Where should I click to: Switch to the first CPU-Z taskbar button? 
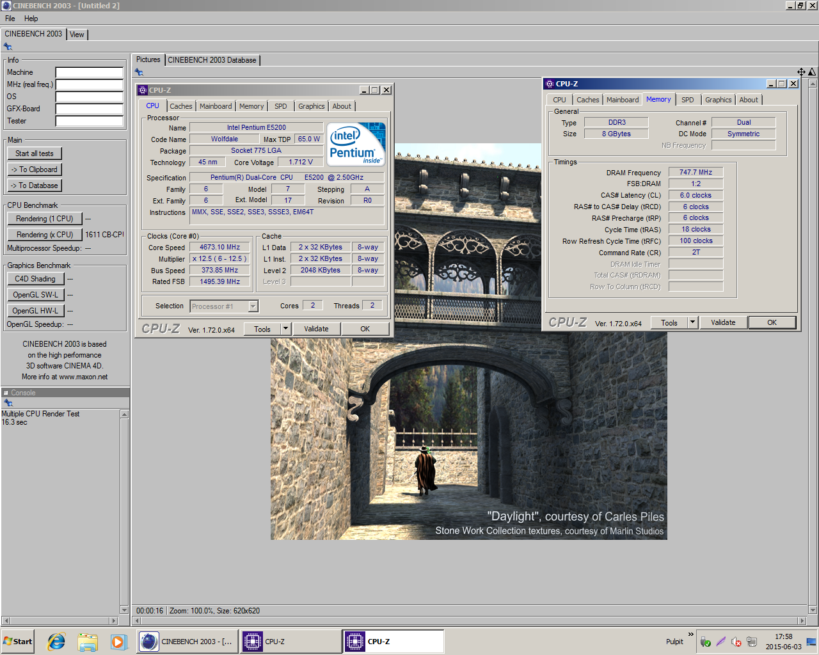click(x=291, y=642)
